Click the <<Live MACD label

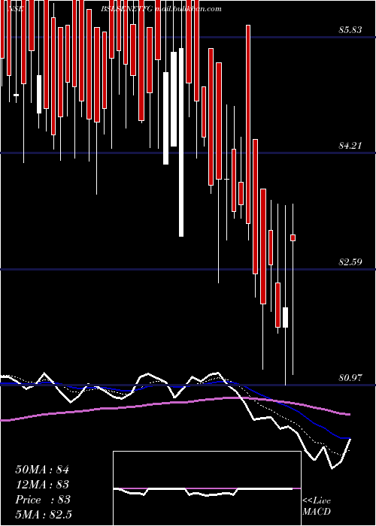click(x=317, y=506)
